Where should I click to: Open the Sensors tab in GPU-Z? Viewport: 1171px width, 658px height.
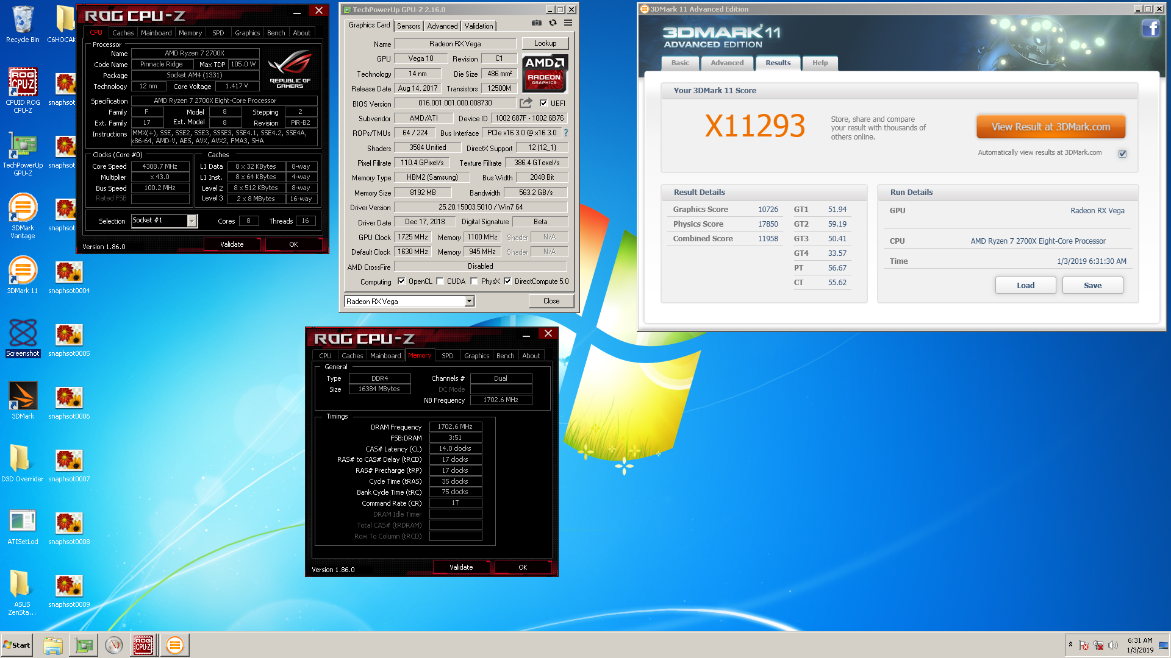point(409,26)
